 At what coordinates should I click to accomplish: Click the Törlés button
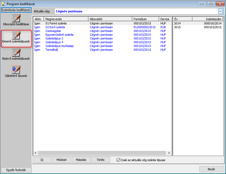pyautogui.click(x=101, y=160)
